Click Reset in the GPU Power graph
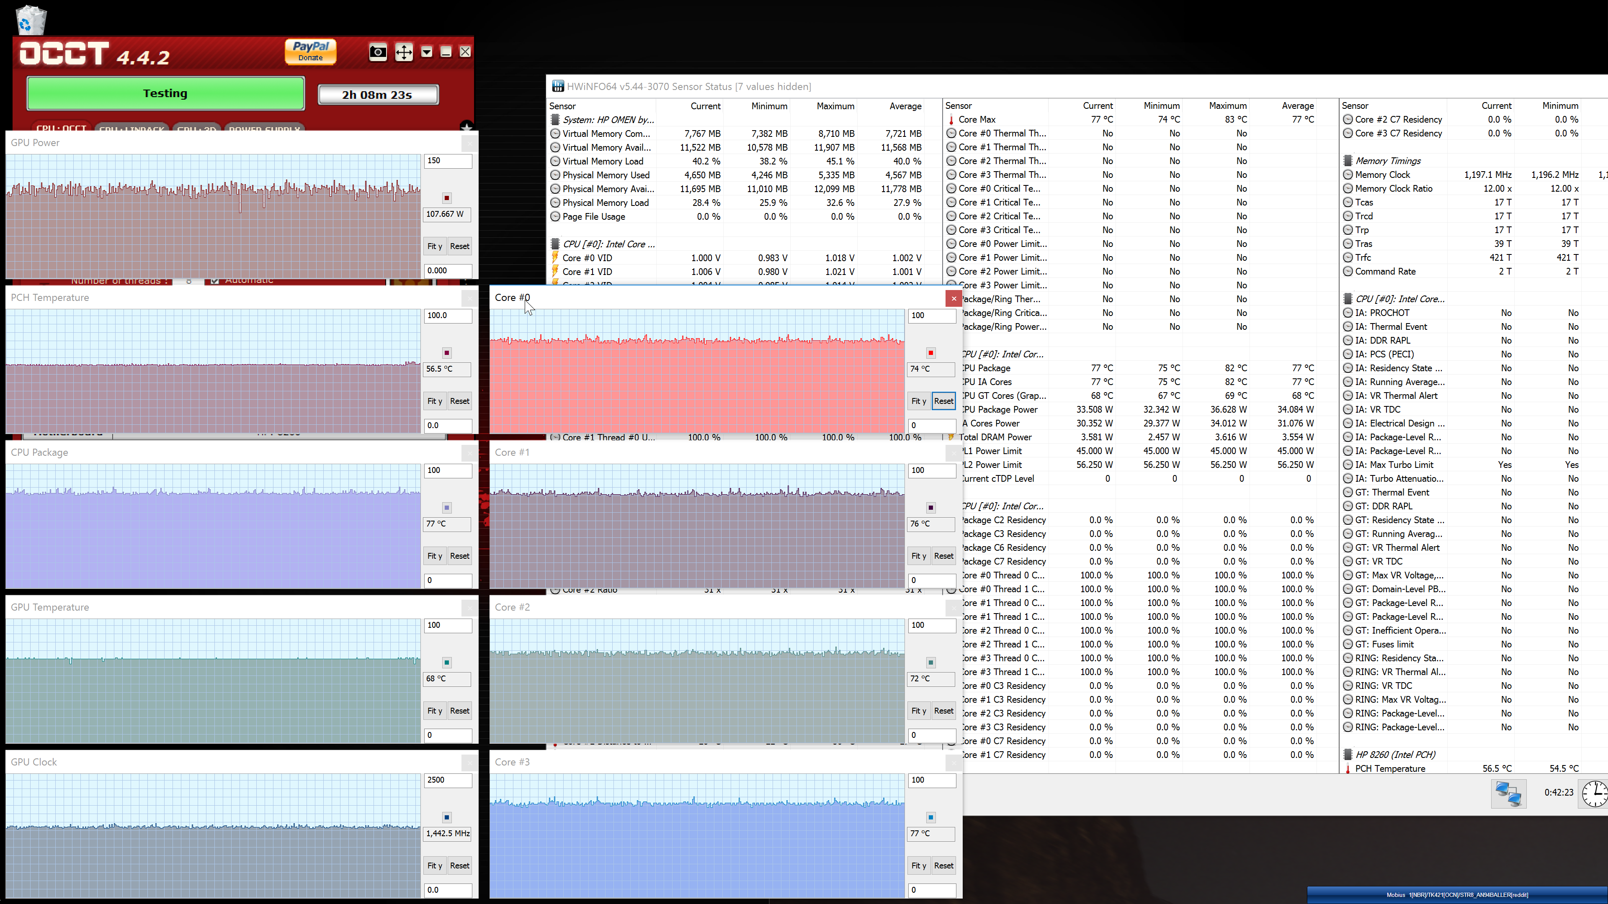The height and width of the screenshot is (904, 1608). point(459,246)
